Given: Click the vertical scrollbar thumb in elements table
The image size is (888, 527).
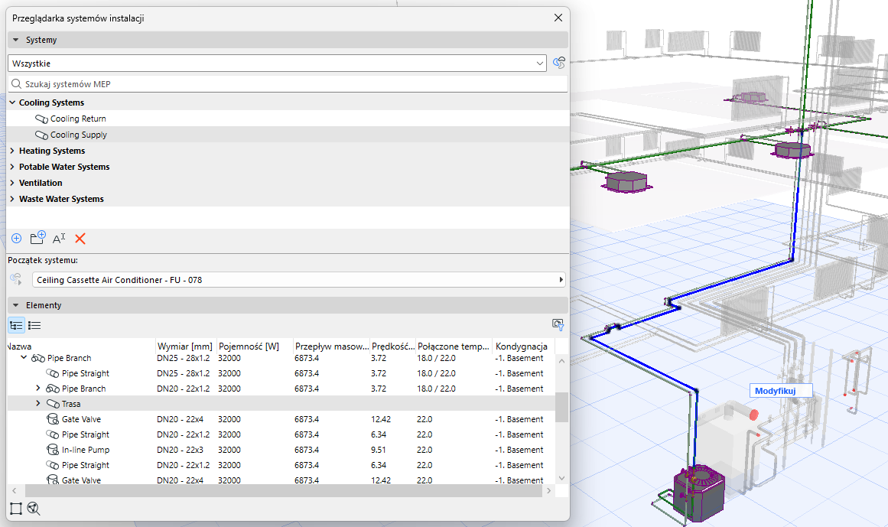Looking at the screenshot, I should click(x=561, y=407).
